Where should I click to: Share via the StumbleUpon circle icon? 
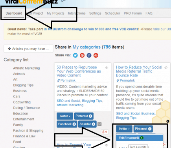96,55
